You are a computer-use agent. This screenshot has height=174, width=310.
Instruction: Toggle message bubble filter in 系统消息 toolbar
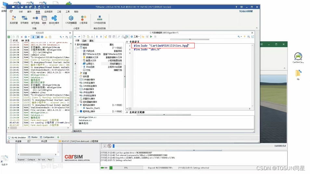pyautogui.click(x=38, y=37)
